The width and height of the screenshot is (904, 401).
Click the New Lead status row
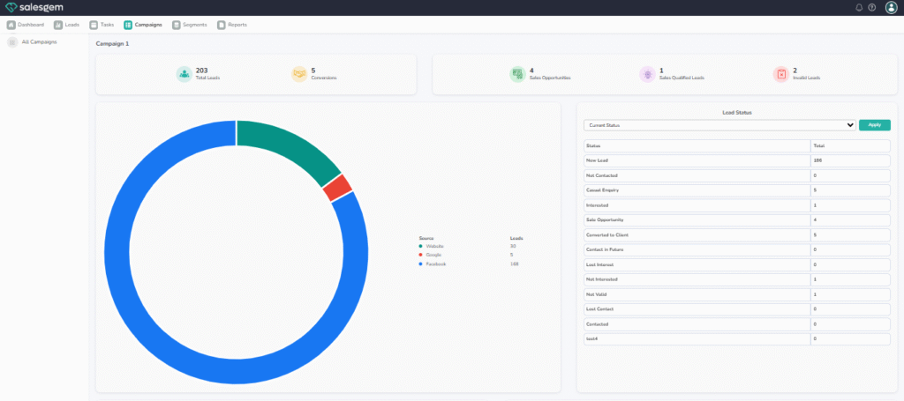pos(697,160)
